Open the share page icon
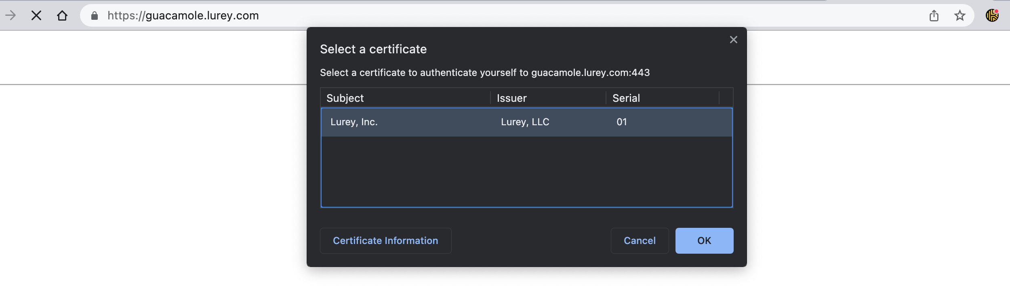1010x307 pixels. coord(934,16)
